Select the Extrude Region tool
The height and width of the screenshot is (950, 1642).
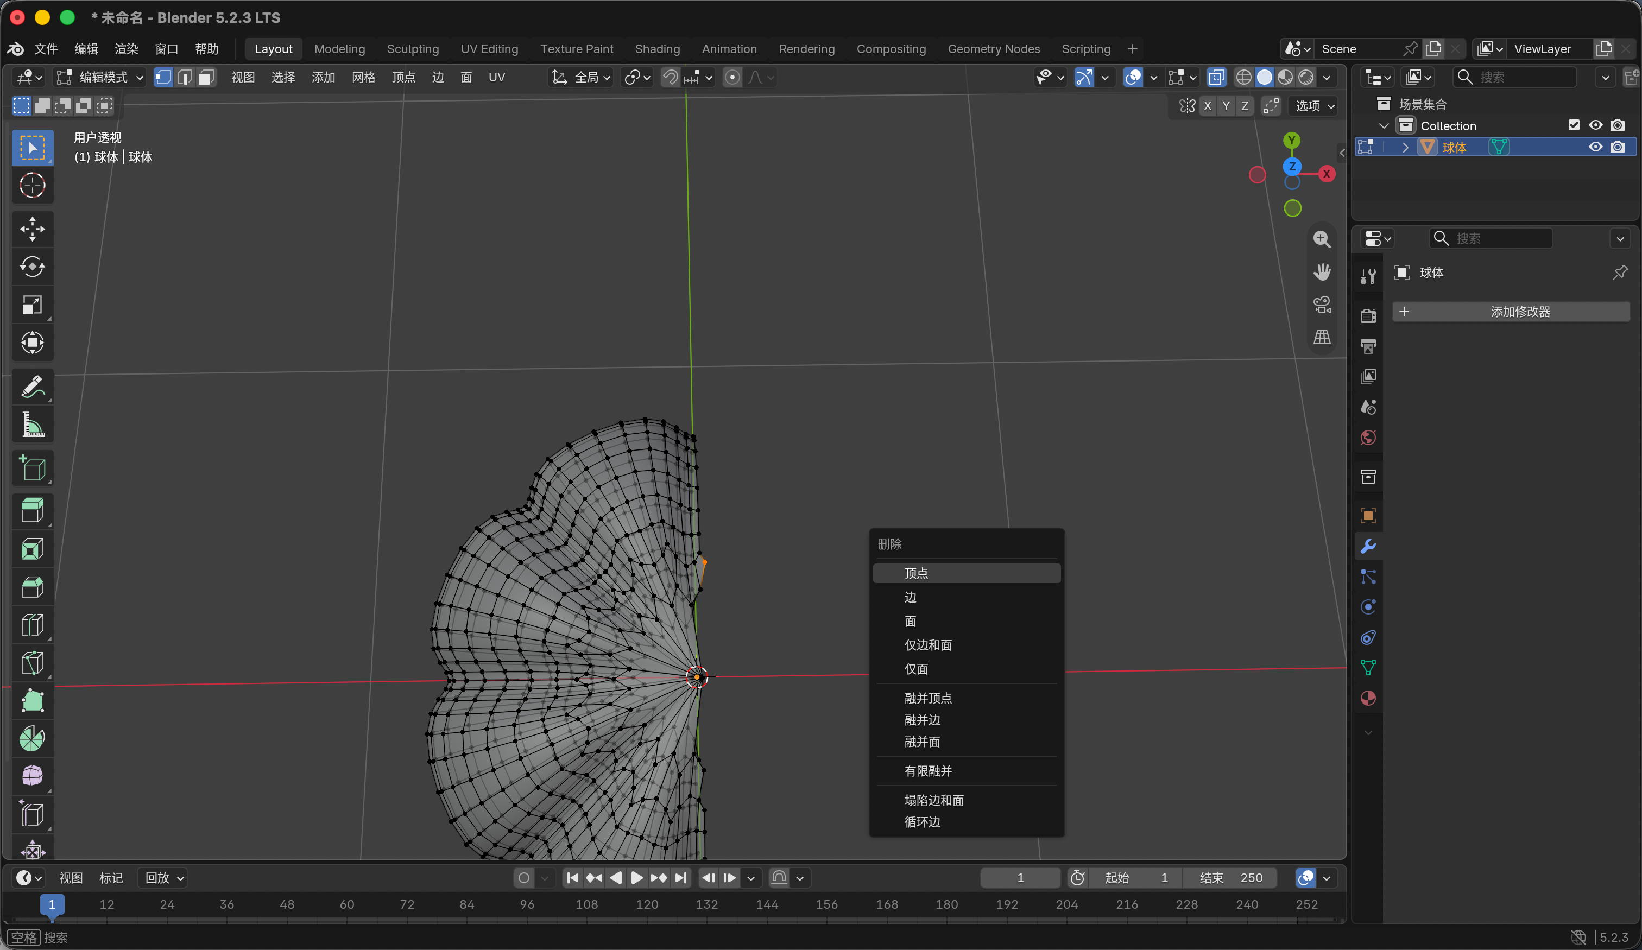pyautogui.click(x=33, y=511)
